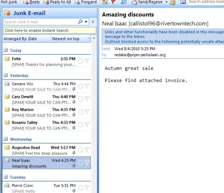
Task: Click here to enable Instant Search
Action: [50, 30]
